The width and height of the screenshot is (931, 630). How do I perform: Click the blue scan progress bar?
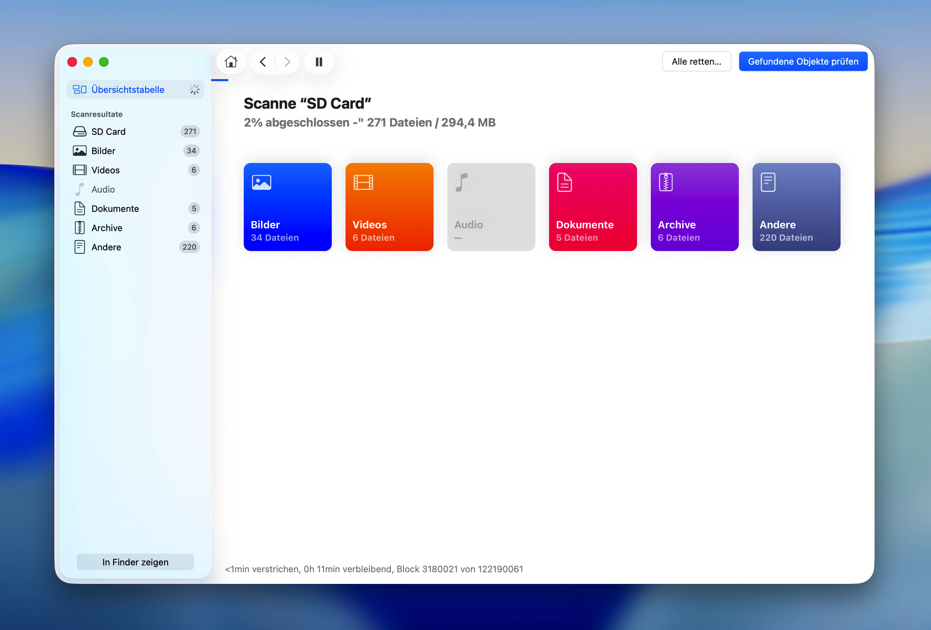(220, 80)
